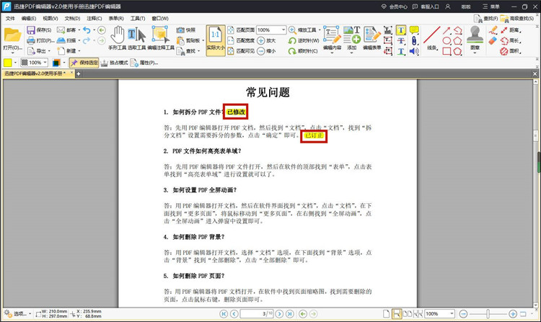Viewport: 541px width, 322px height.
Task: Select the strikethrough text tool
Action: coord(401,41)
